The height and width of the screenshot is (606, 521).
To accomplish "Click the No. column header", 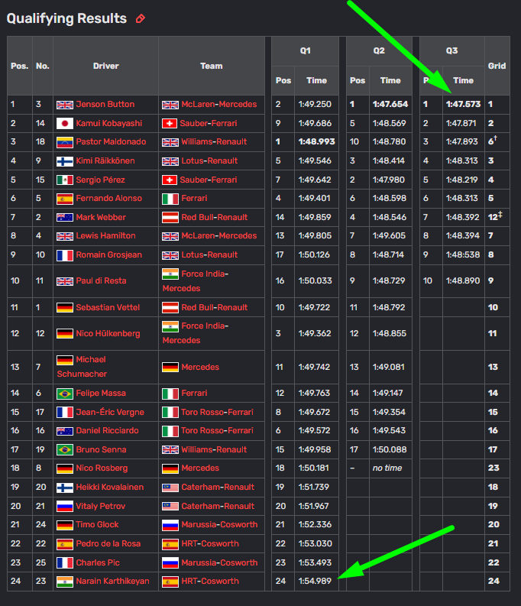I will tap(43, 66).
